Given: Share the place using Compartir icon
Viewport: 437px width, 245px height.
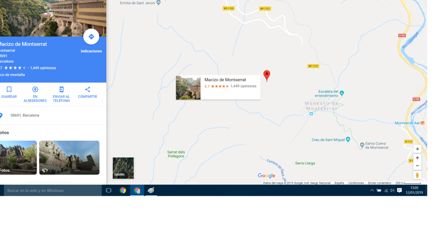Looking at the screenshot, I should (87, 90).
